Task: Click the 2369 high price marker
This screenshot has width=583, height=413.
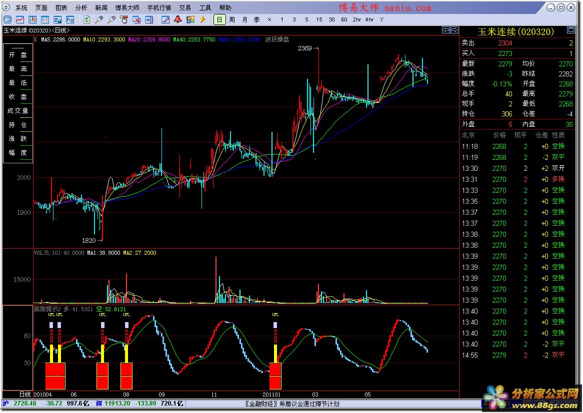Action: [308, 48]
